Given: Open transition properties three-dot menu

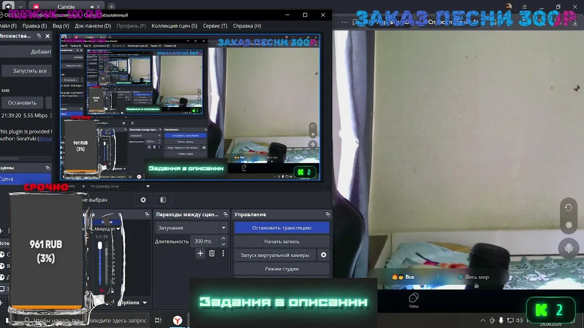Looking at the screenshot, I should click(x=223, y=253).
